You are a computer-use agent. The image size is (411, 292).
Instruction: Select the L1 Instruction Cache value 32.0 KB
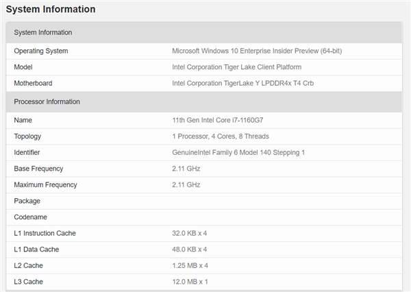(189, 234)
